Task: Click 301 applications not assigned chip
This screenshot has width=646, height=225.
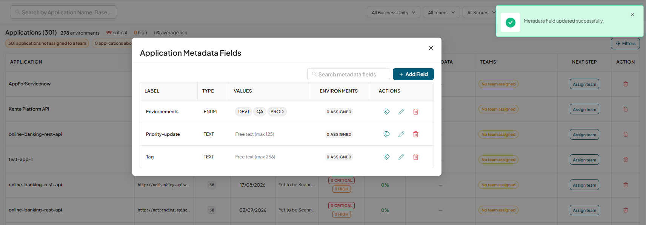Action: (47, 43)
